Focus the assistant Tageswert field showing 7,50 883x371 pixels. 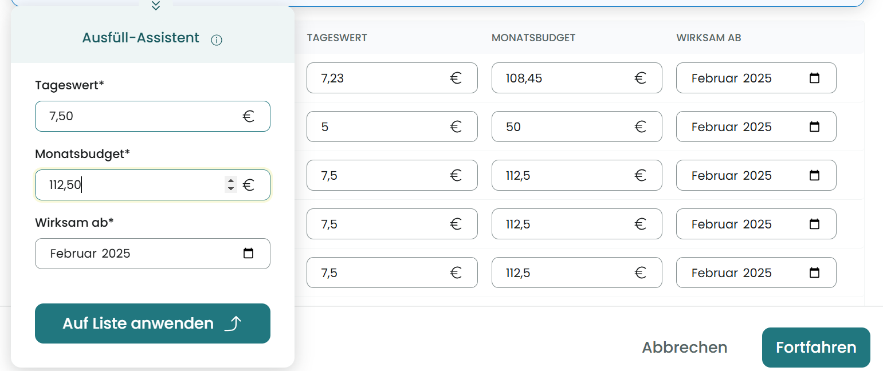(138, 116)
